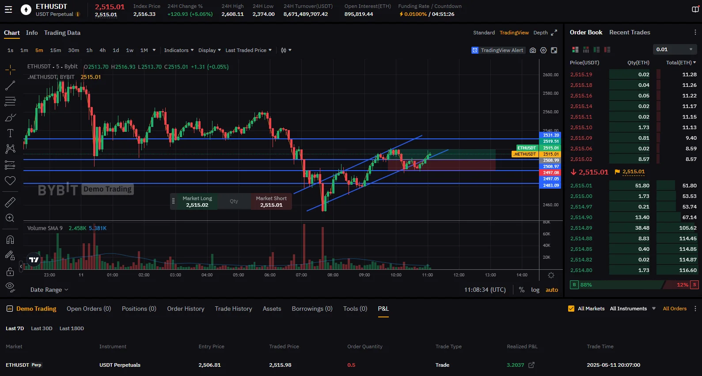Screen dimensions: 702x376
Task: Select the brush drawing tool
Action: 10,117
